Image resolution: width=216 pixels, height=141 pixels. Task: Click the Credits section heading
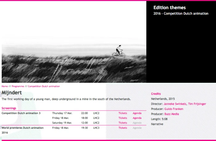(x=156, y=94)
